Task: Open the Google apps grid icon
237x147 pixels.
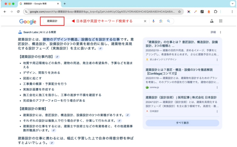Action: [221, 21]
